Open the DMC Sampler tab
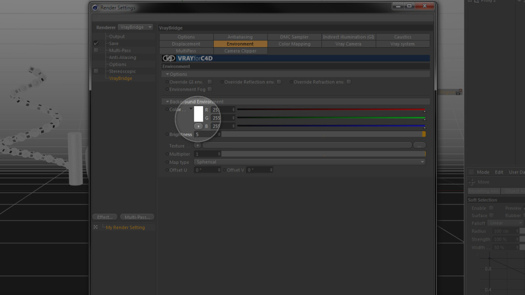This screenshot has width=525, height=295. click(294, 37)
